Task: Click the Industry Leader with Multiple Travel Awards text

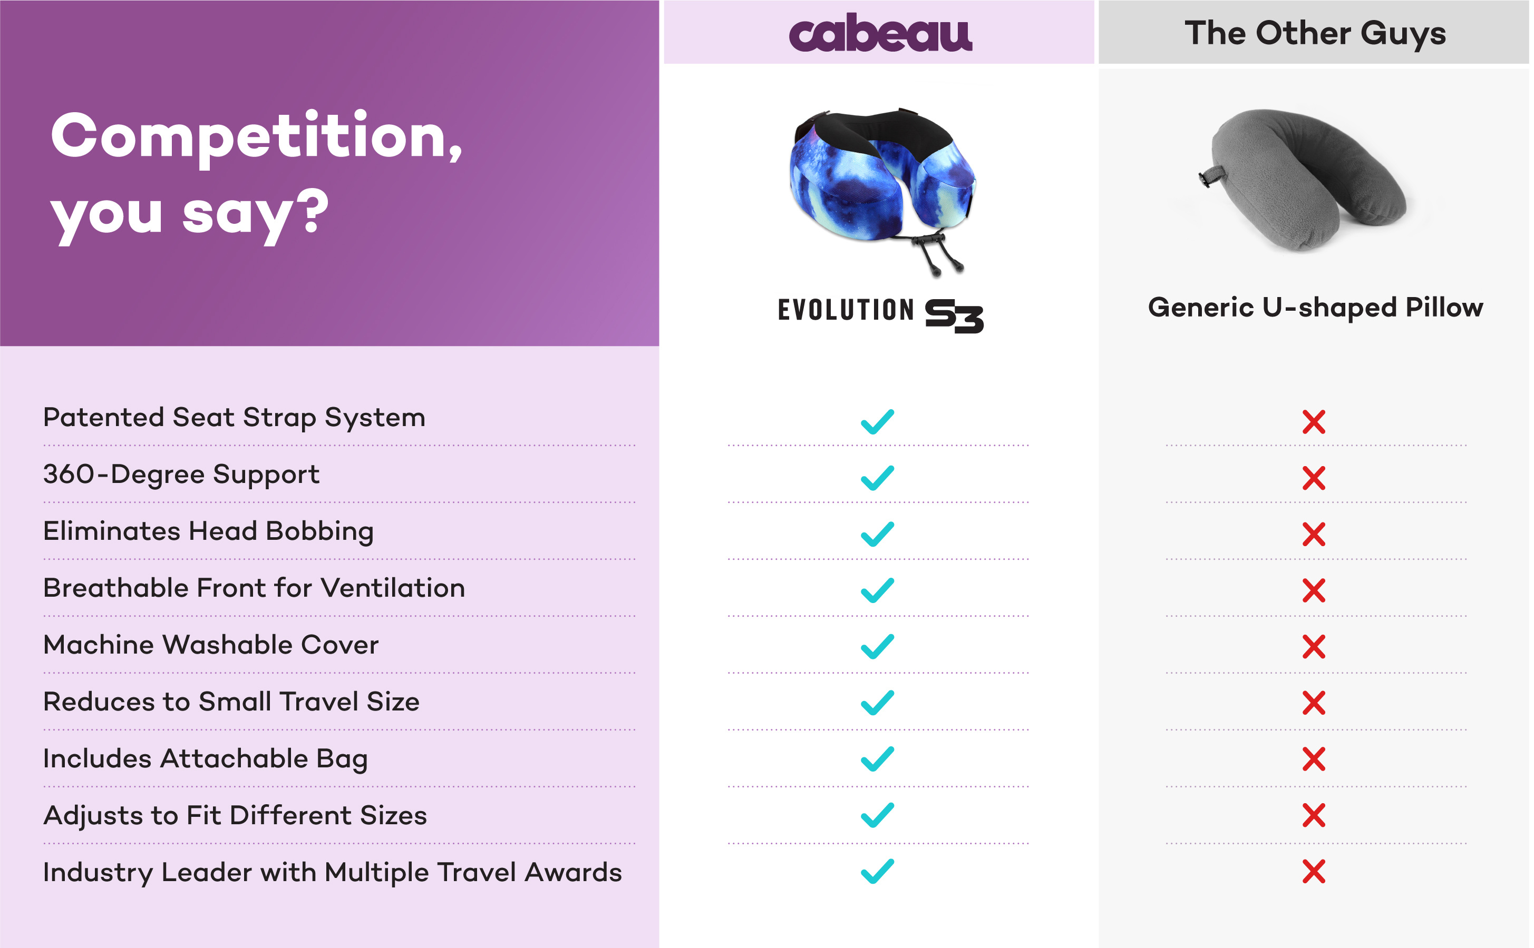Action: pos(332,873)
